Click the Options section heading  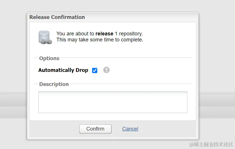pos(49,58)
